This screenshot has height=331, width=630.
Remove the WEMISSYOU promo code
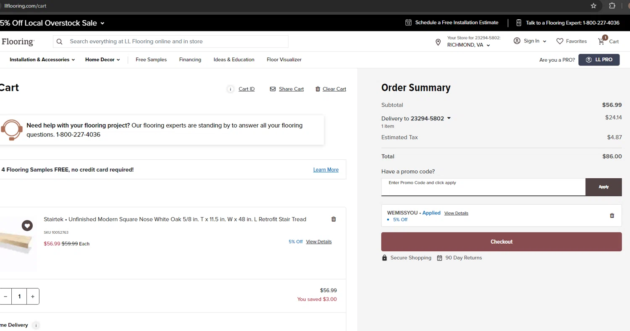click(x=612, y=216)
